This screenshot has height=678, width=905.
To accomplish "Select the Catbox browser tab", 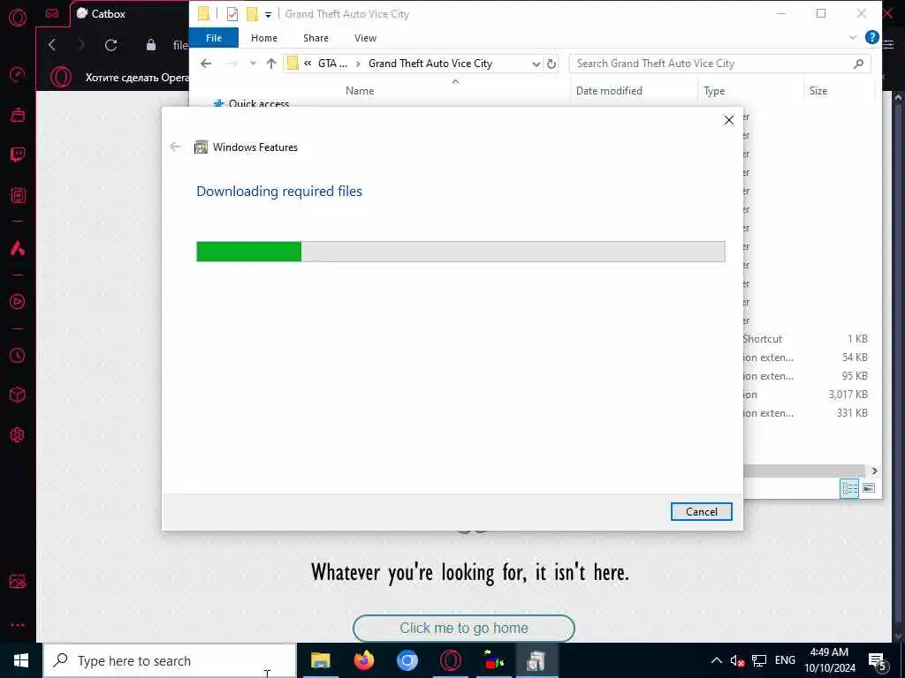I will pyautogui.click(x=109, y=14).
